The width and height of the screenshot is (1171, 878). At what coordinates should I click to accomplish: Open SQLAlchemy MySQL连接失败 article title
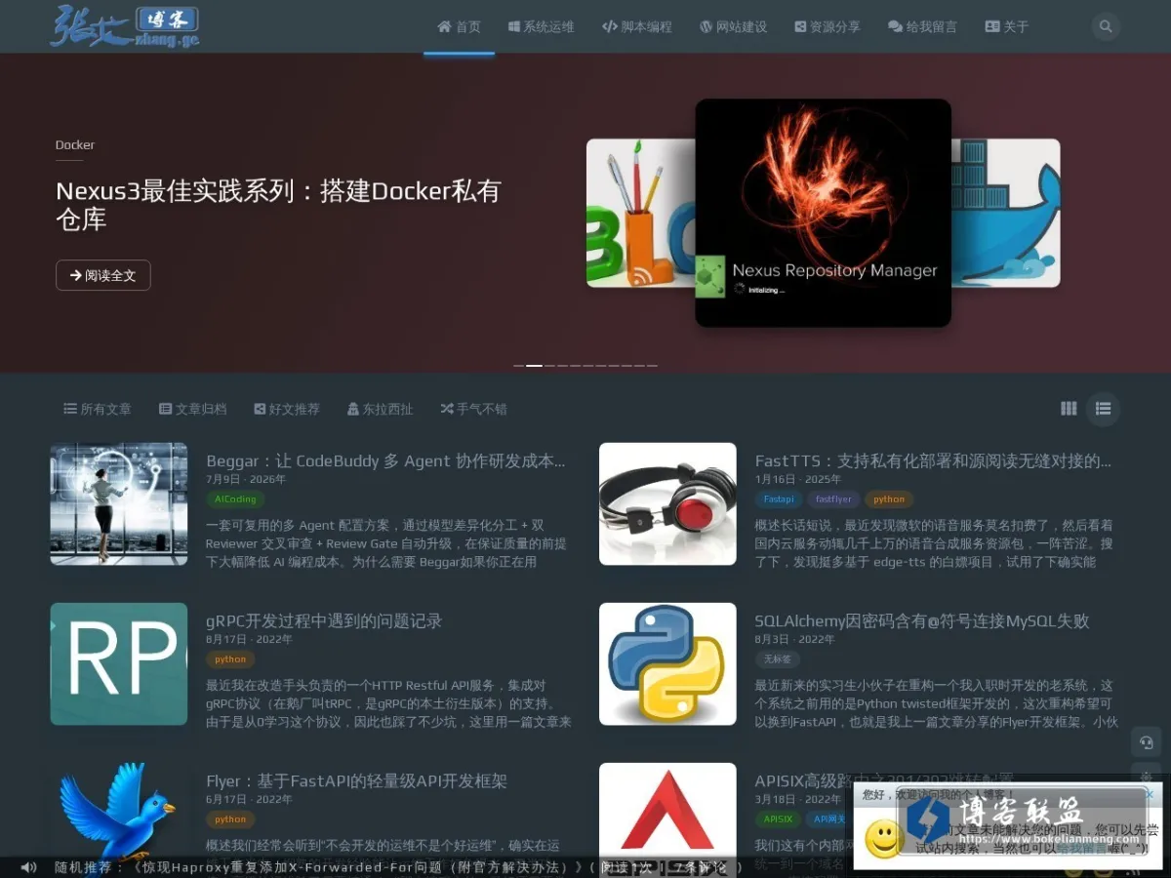[922, 620]
